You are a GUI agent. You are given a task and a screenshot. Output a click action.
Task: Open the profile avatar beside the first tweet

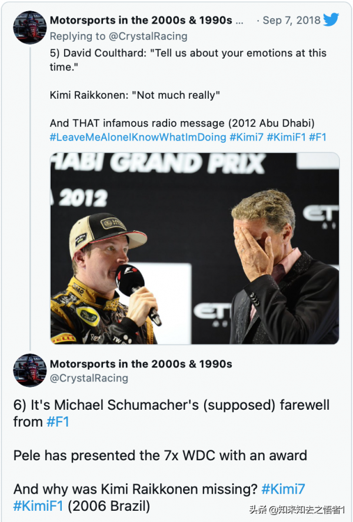[29, 27]
